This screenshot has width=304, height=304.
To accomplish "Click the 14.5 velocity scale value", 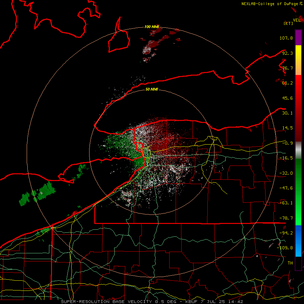I will click(287, 128).
